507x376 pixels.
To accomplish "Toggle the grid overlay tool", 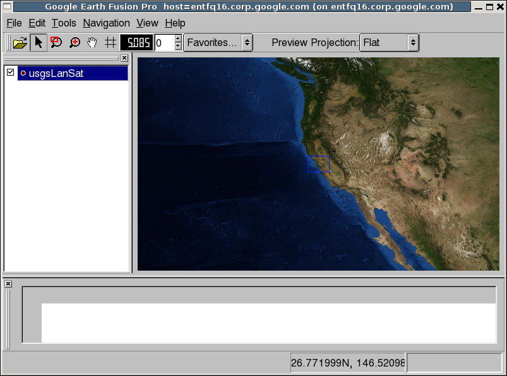I will coord(109,42).
